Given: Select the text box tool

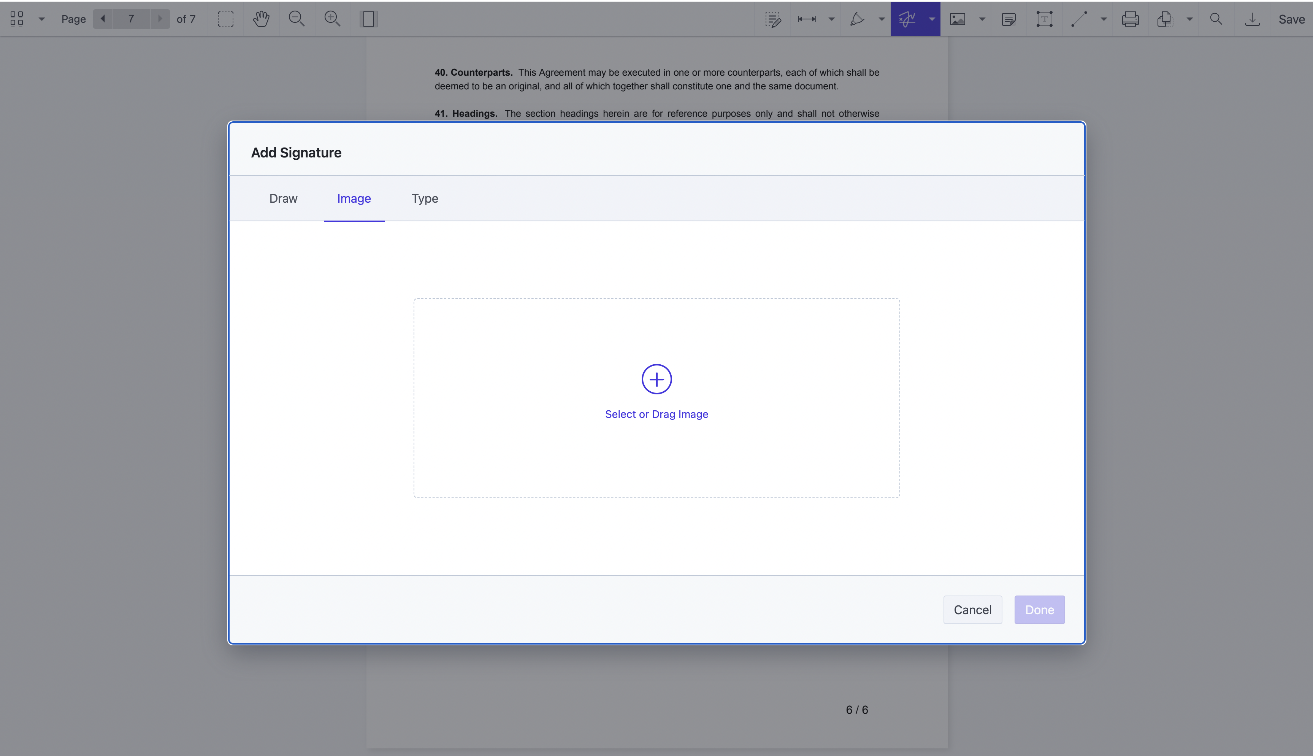Looking at the screenshot, I should tap(1044, 19).
